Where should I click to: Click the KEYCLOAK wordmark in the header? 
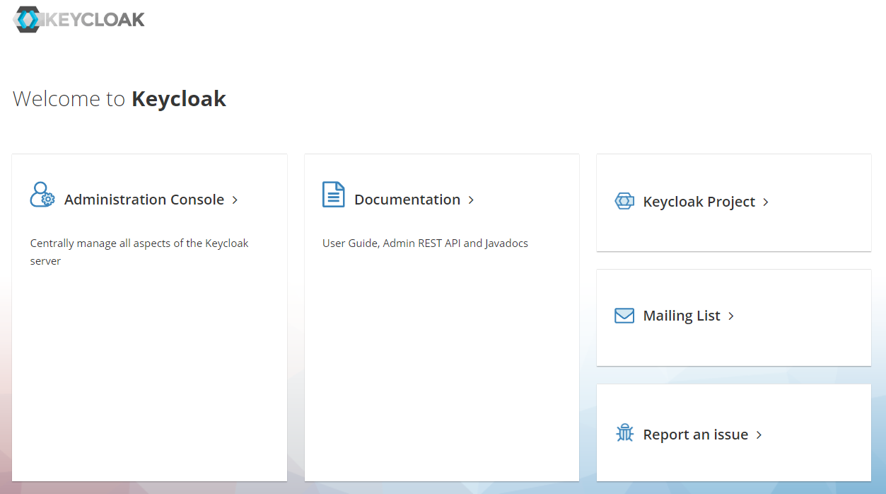94,19
